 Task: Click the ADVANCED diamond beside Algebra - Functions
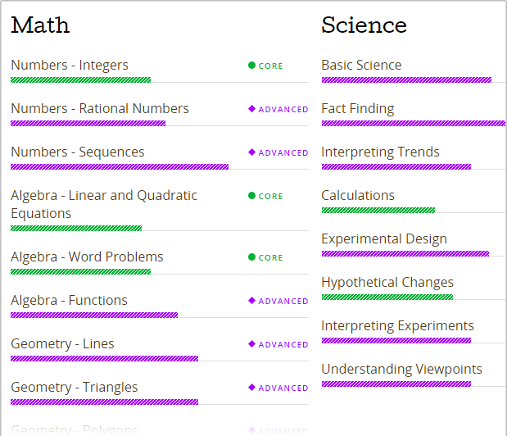tap(251, 301)
